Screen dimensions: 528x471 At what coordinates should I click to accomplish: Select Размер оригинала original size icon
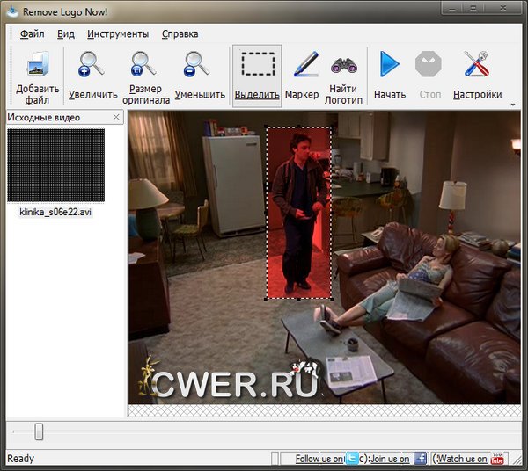tap(145, 67)
